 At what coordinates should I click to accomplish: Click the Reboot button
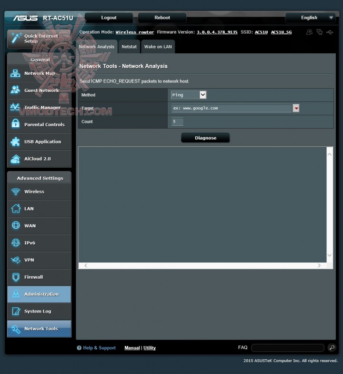[162, 18]
